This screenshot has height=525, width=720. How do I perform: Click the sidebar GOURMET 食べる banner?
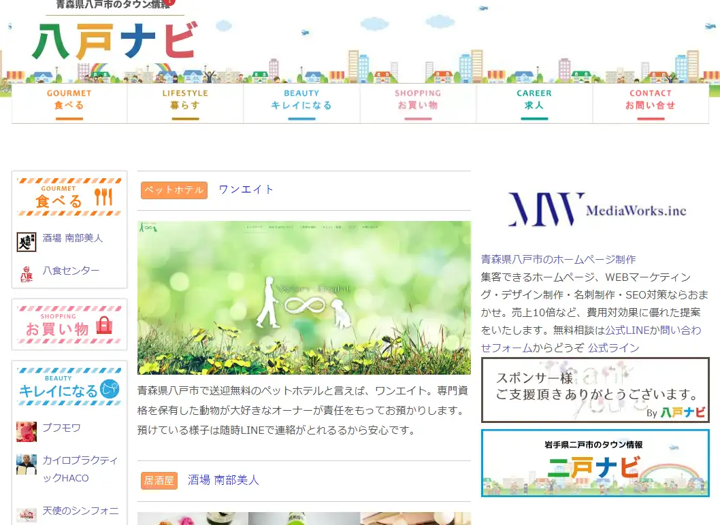tap(69, 197)
